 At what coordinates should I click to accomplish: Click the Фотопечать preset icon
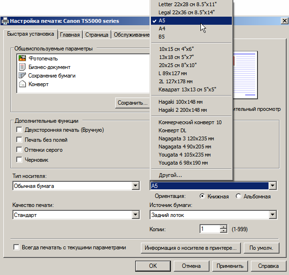pos(22,58)
